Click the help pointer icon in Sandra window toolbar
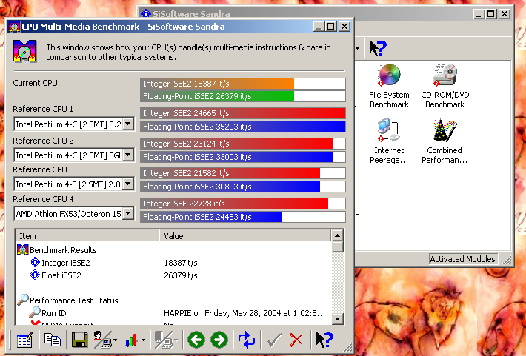The width and height of the screenshot is (526, 356). pyautogui.click(x=378, y=48)
